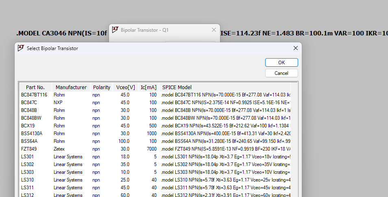Sort by the Ic[mA] column header

[x=148, y=88]
